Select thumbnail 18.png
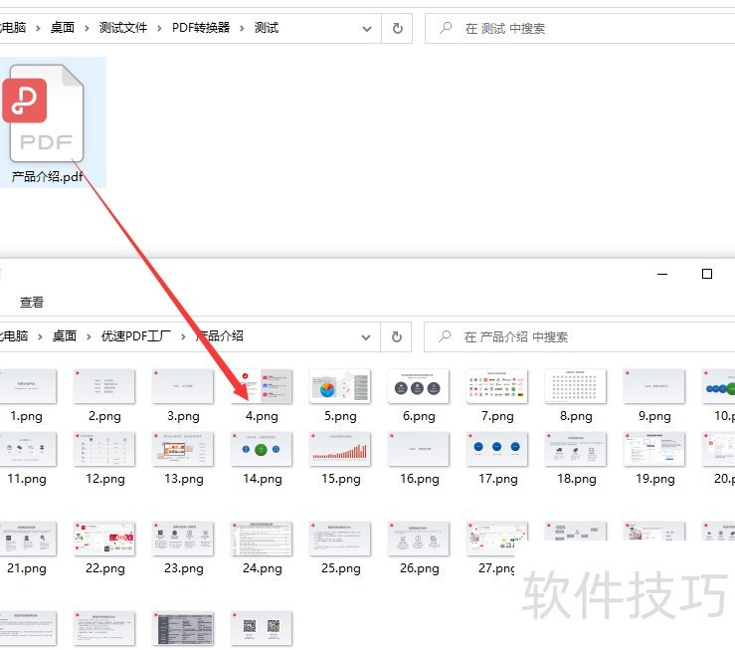 click(x=576, y=449)
